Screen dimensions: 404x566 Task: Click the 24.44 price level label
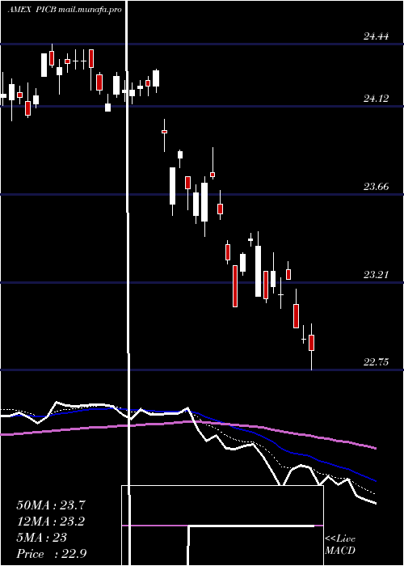tap(376, 36)
